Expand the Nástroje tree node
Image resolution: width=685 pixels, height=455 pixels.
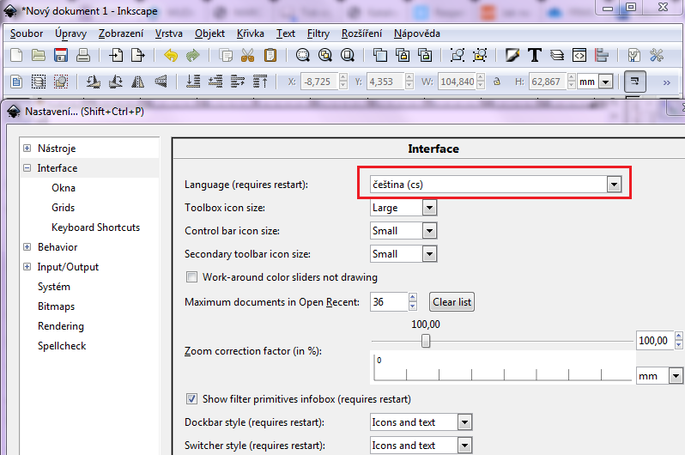coord(27,149)
